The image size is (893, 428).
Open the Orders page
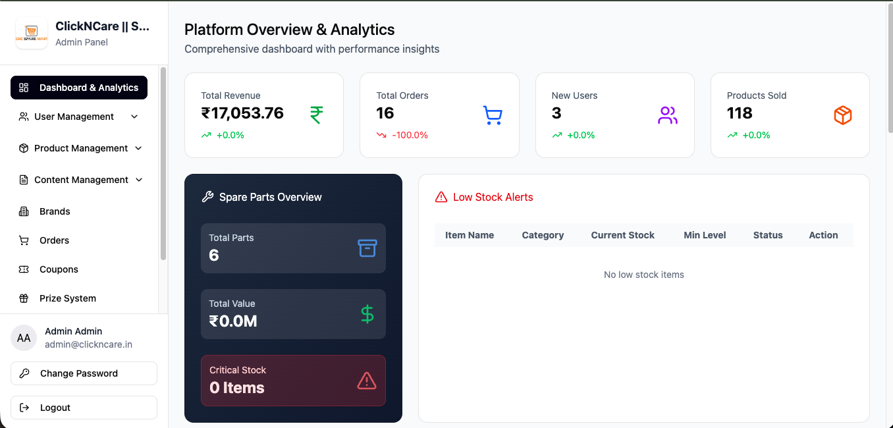[55, 240]
